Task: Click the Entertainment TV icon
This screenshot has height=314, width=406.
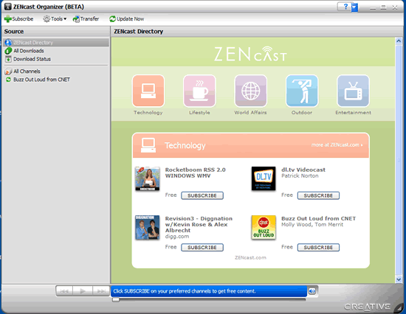Action: point(353,91)
